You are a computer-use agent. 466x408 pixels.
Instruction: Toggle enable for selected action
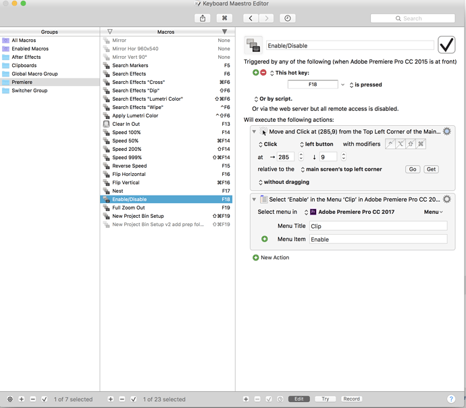269,399
